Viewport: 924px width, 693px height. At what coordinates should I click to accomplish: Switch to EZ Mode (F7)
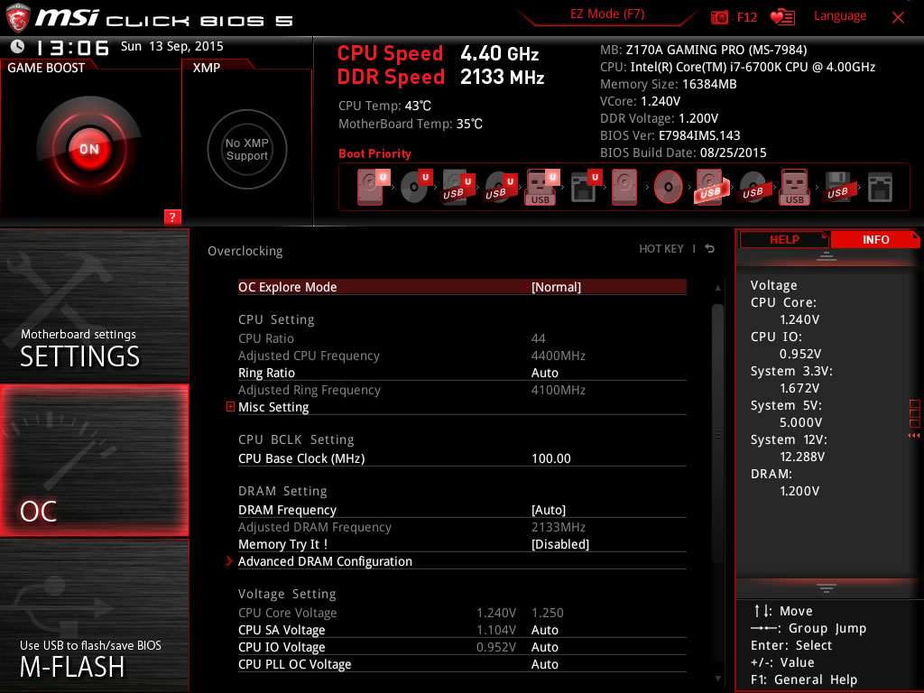tap(607, 14)
